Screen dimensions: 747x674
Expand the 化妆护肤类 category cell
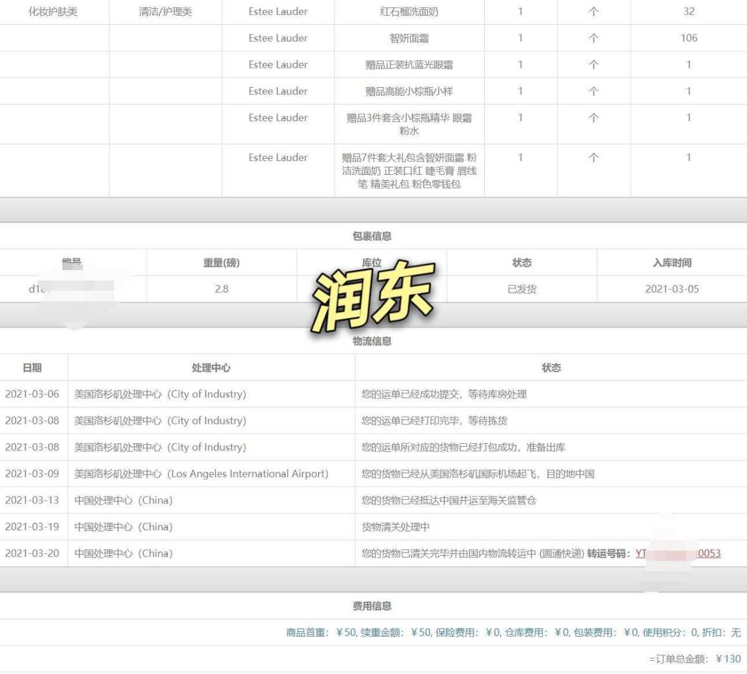click(54, 11)
